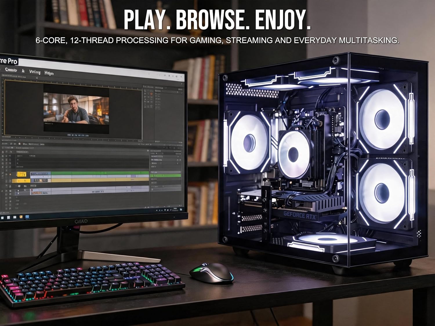Viewport: 435px width, 326px height.
Task: Open the Windows Start button on the monitor's taskbar
Action: pos(2,217)
